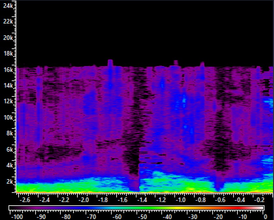Click the -20 dB color scale label
This screenshot has width=274, height=220.
point(218,217)
